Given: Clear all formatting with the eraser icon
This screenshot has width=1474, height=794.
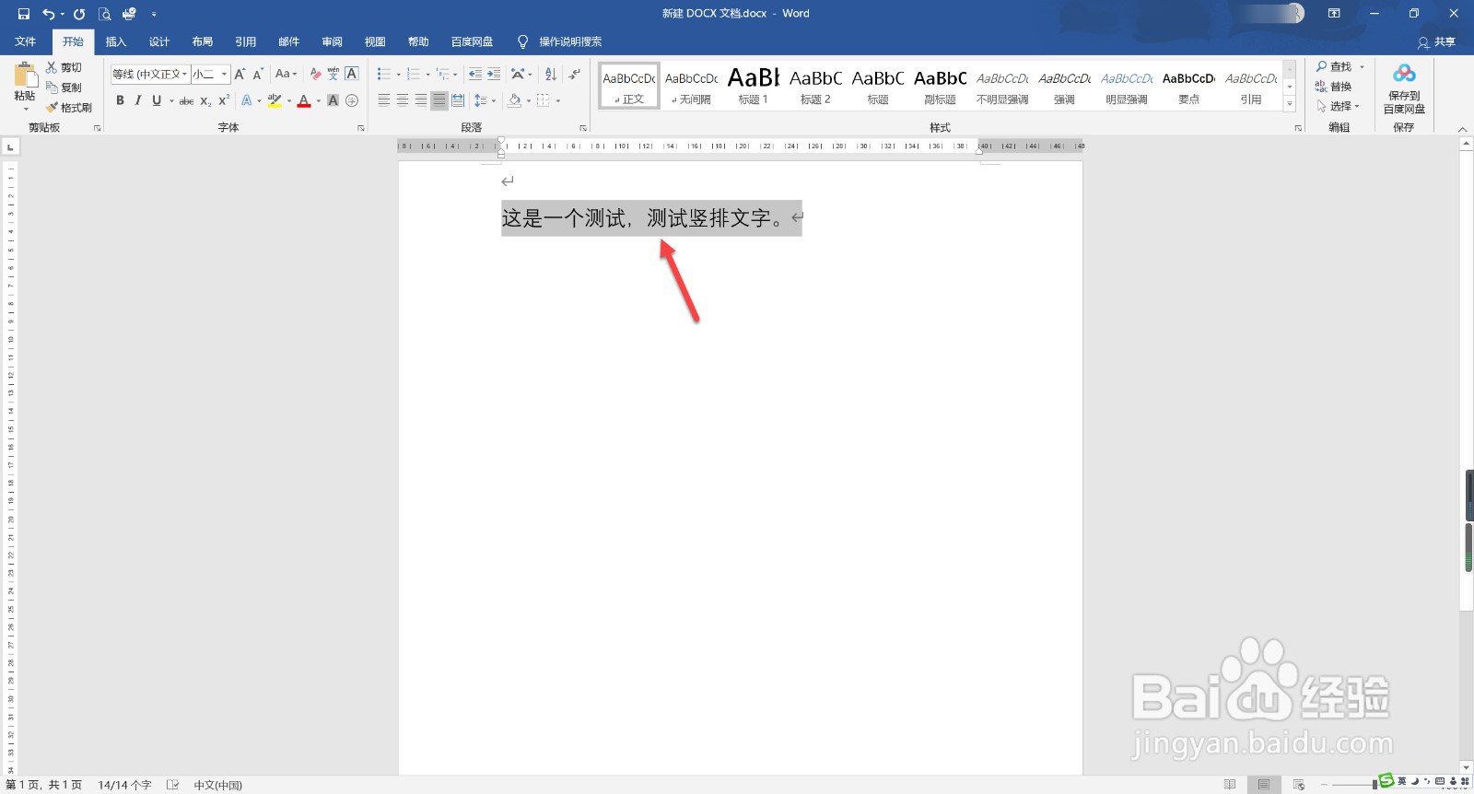Looking at the screenshot, I should click(316, 74).
